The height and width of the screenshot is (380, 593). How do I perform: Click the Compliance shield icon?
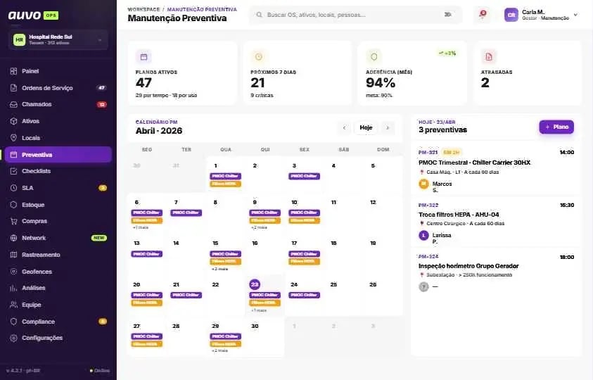coord(13,322)
